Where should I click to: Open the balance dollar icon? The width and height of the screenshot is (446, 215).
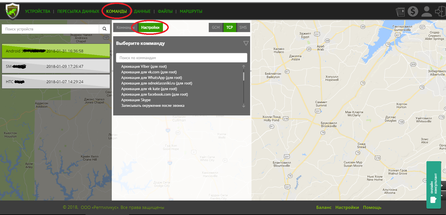[x=413, y=11]
